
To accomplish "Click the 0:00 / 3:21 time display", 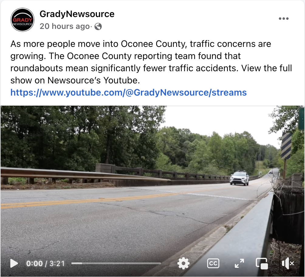I will pos(45,264).
